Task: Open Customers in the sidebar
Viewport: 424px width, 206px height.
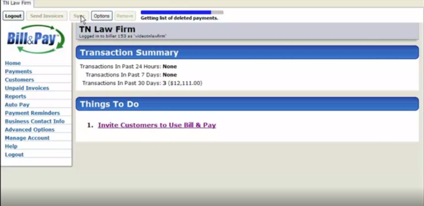Action: (19, 80)
